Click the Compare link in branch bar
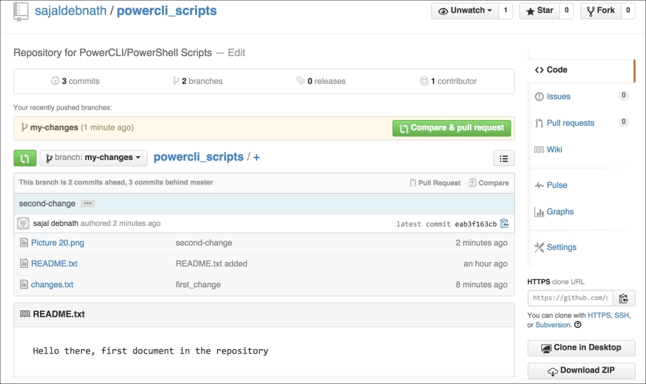The height and width of the screenshot is (384, 646). coord(489,183)
